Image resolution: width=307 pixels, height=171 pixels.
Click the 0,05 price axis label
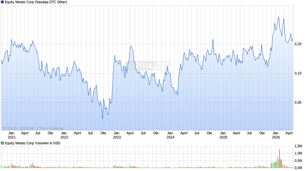298,102
